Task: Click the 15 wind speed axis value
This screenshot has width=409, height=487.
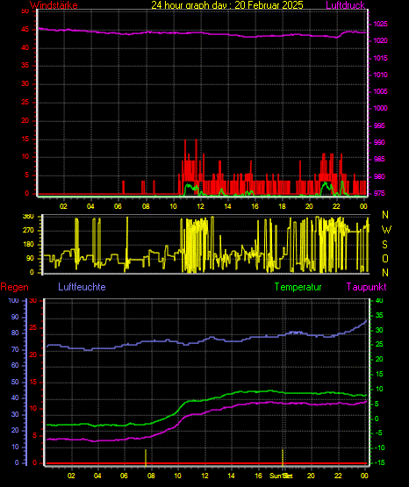Action: 25,139
